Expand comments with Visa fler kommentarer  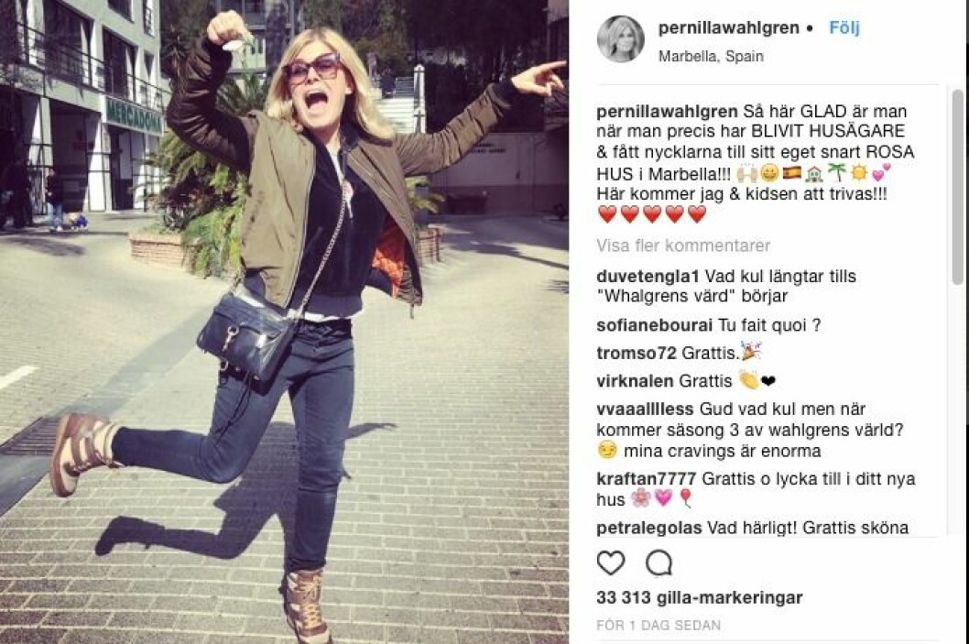click(683, 246)
